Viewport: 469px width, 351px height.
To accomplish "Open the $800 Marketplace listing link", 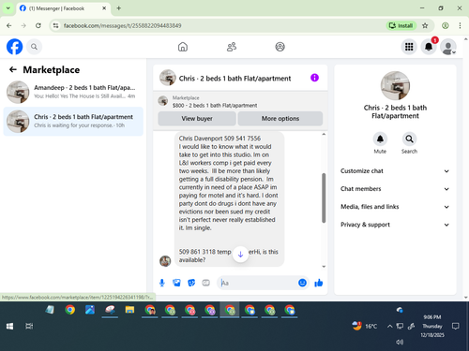I will 215,106.
